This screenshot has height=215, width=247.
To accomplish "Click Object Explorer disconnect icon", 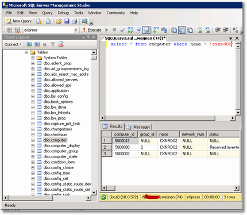I will (x=37, y=44).
